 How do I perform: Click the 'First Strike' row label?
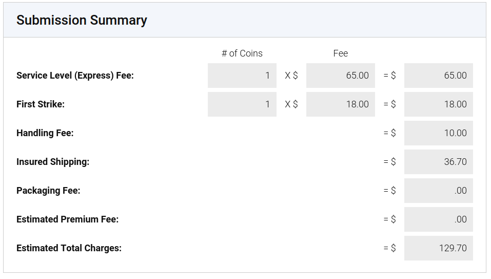(x=41, y=104)
